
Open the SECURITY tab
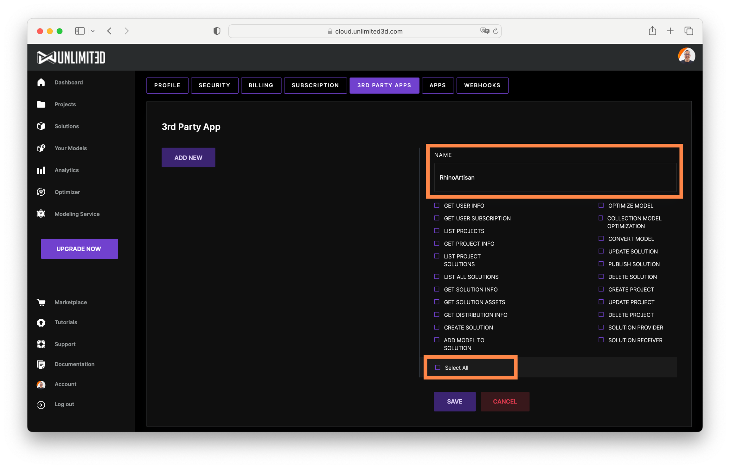[x=214, y=85]
